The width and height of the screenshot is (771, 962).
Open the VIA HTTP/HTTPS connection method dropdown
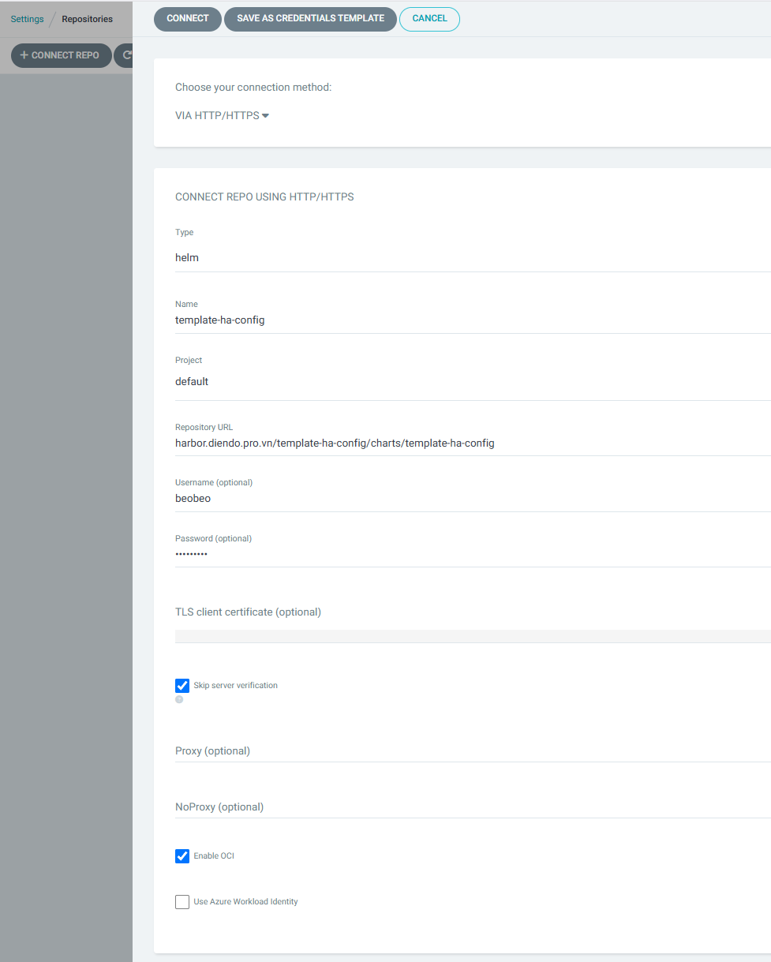(222, 115)
